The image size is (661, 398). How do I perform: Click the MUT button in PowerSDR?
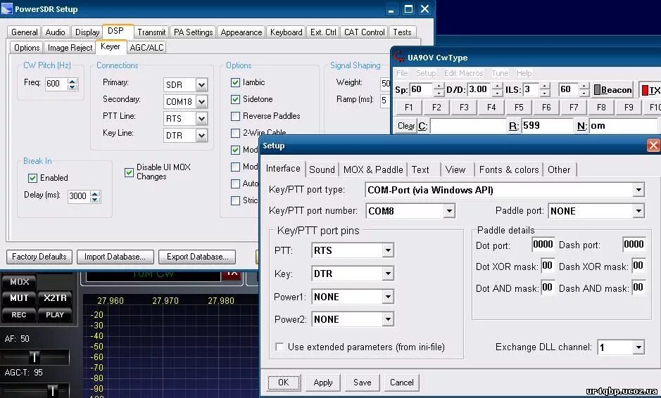pos(19,298)
